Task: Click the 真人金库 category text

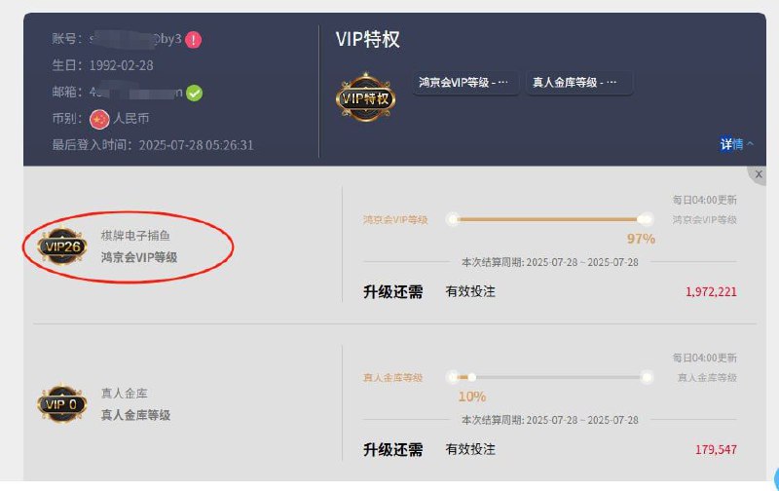Action: pos(125,394)
